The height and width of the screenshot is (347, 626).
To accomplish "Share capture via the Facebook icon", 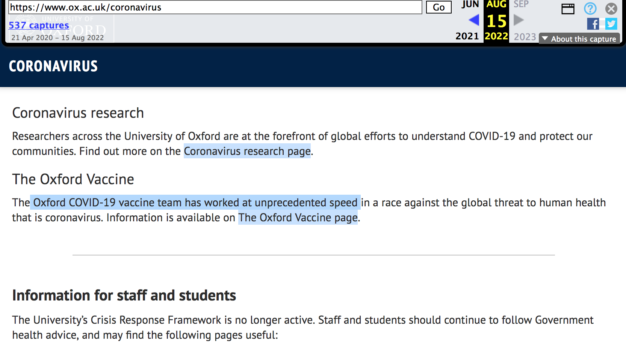I will pos(593,24).
